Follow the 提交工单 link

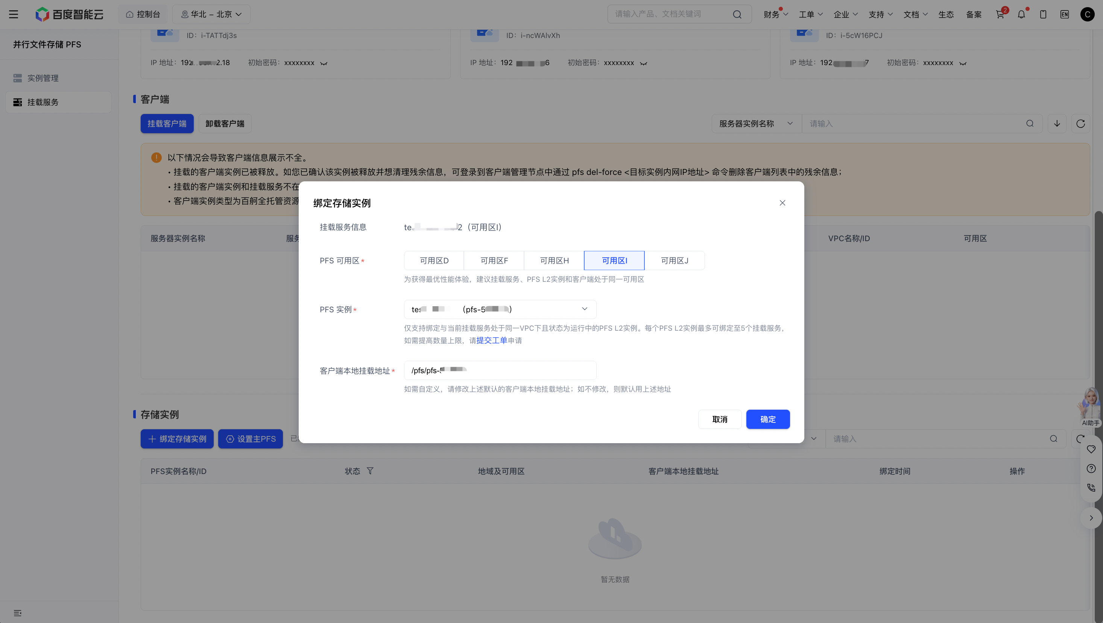492,340
